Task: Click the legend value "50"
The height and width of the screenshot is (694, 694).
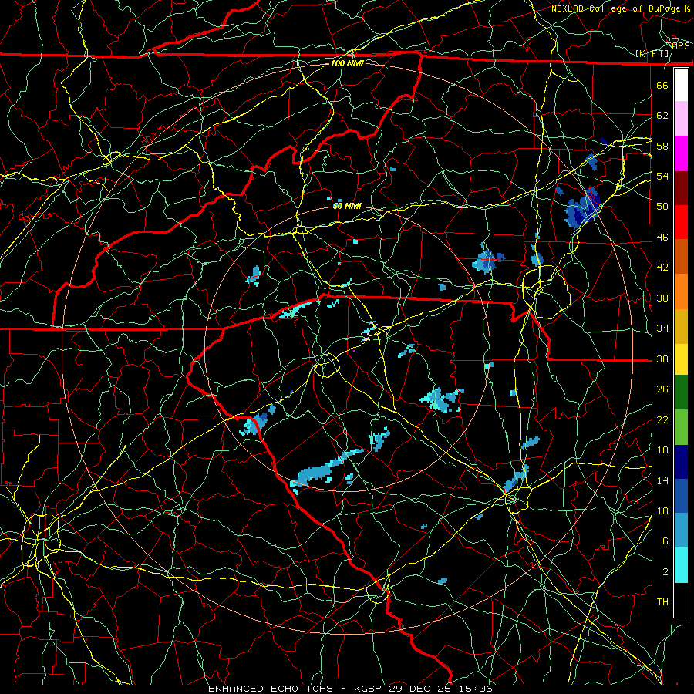Action: coord(662,207)
